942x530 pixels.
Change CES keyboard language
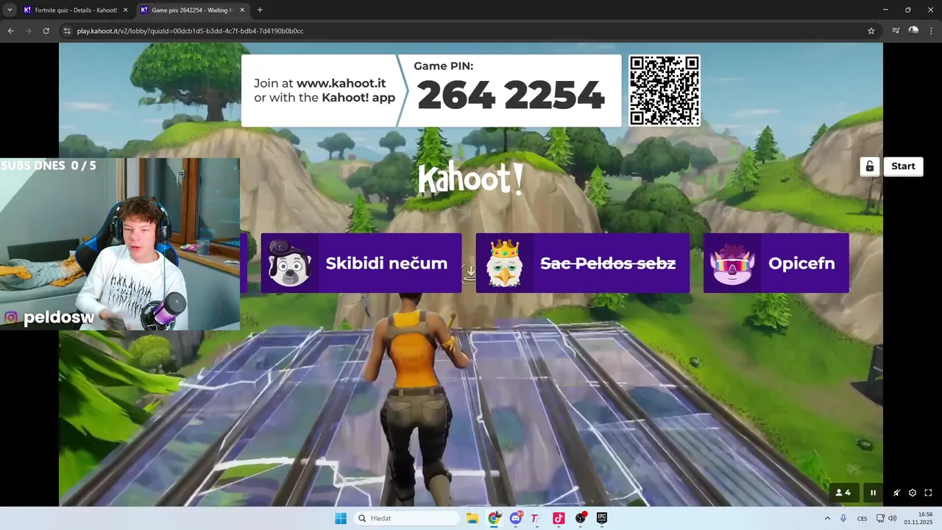[x=862, y=518]
